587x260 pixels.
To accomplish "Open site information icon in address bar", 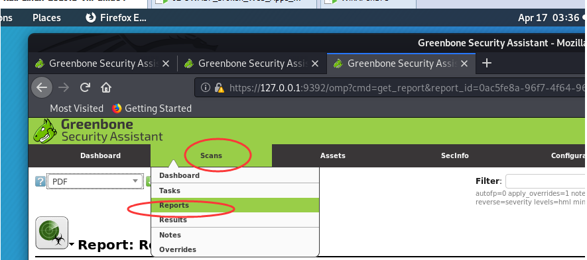I will [205, 88].
